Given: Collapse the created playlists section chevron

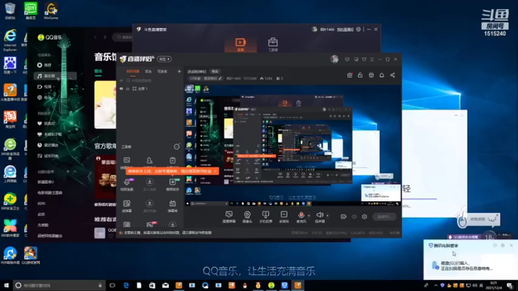Looking at the screenshot, I should pyautogui.click(x=74, y=171).
